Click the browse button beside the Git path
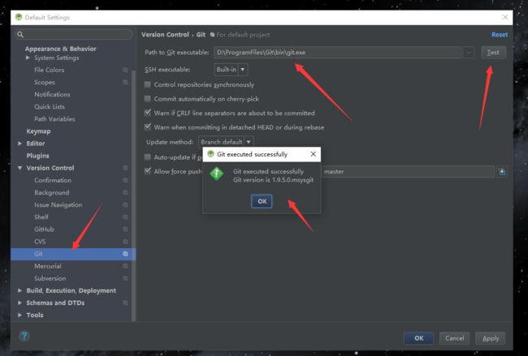 469,53
